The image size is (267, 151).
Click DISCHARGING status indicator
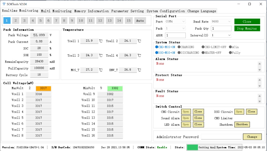pos(188,53)
